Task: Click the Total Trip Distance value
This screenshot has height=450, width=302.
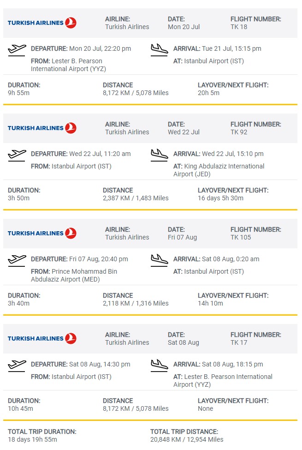Action: pyautogui.click(x=187, y=439)
